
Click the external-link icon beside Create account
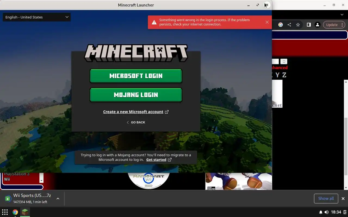167,112
